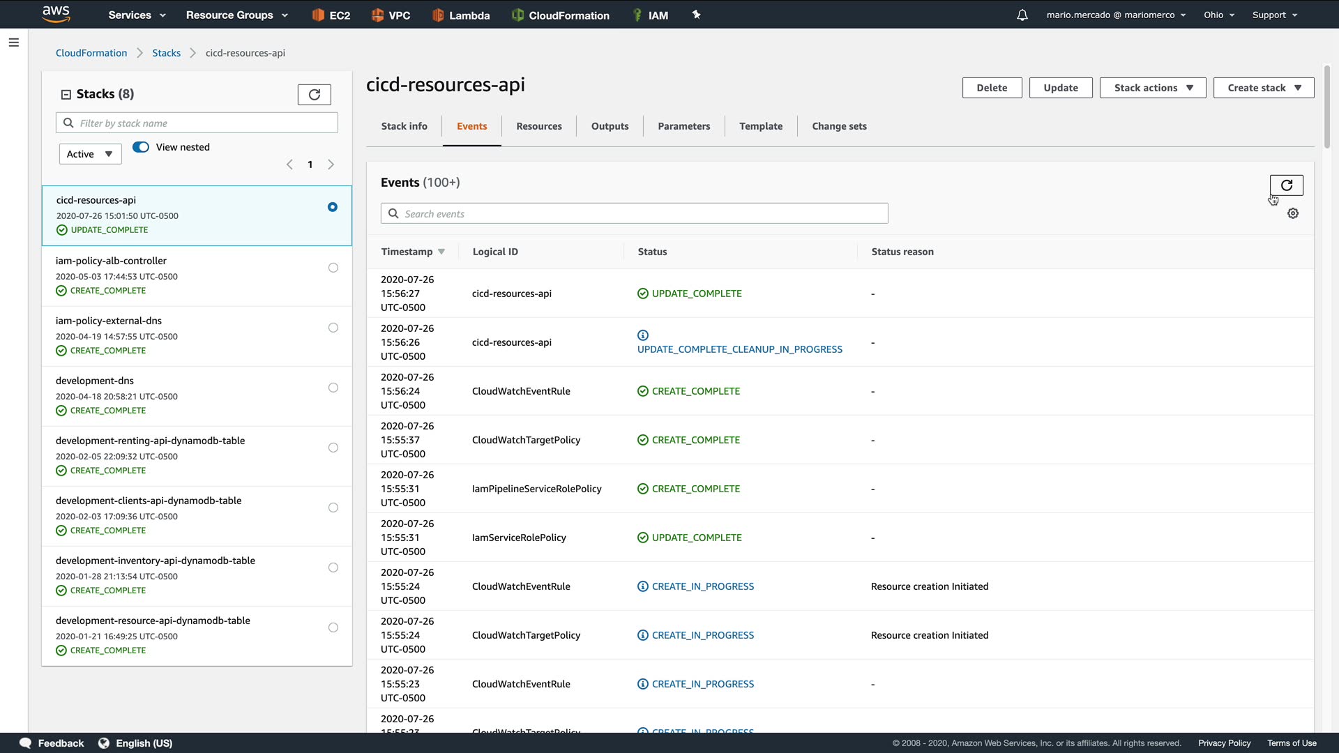Expand the Stack actions dropdown
Screen dimensions: 1339x753
(1152, 88)
